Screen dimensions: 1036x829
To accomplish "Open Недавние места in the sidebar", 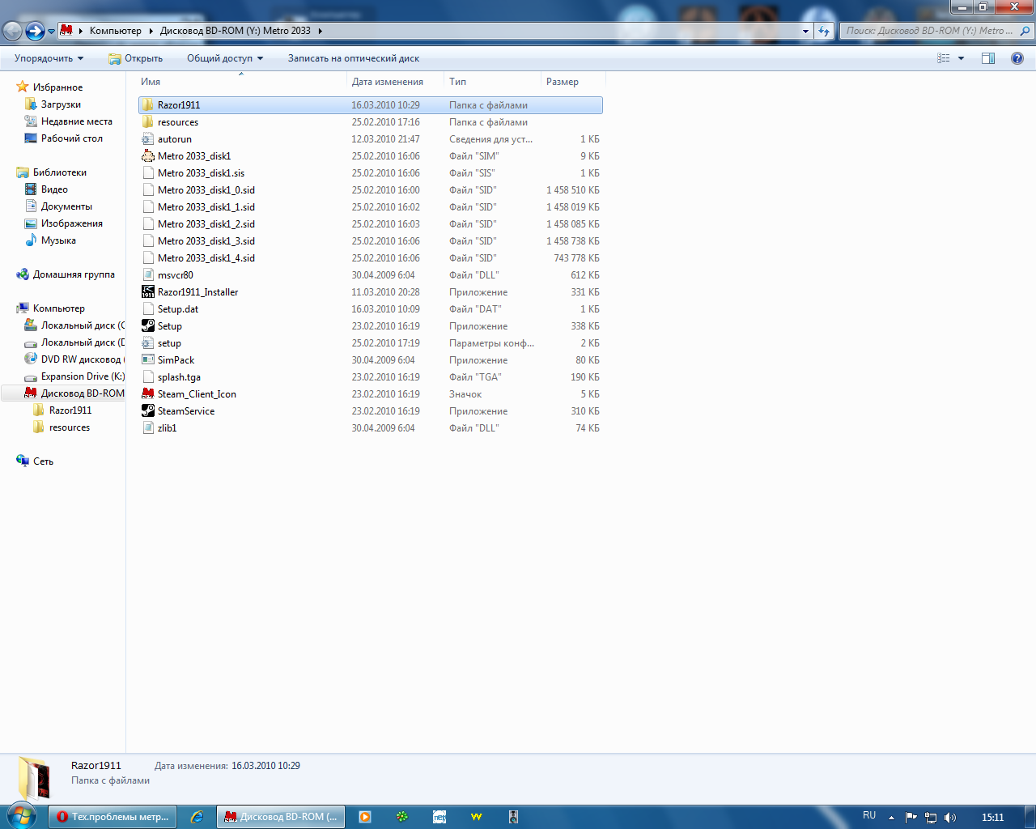I will point(76,121).
